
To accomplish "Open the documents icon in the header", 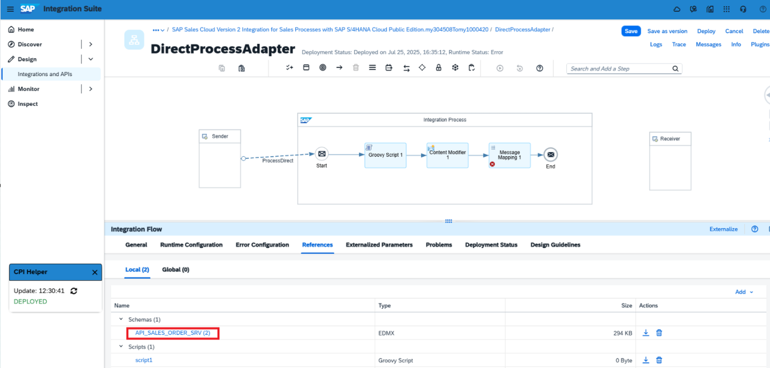I will (710, 9).
